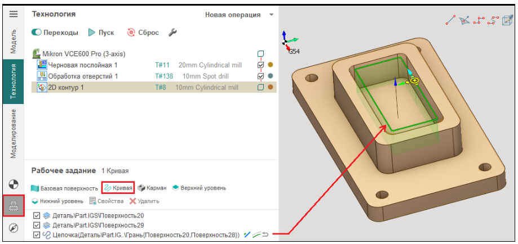
Task: Switch to the Модель tab
Action: tap(14, 41)
